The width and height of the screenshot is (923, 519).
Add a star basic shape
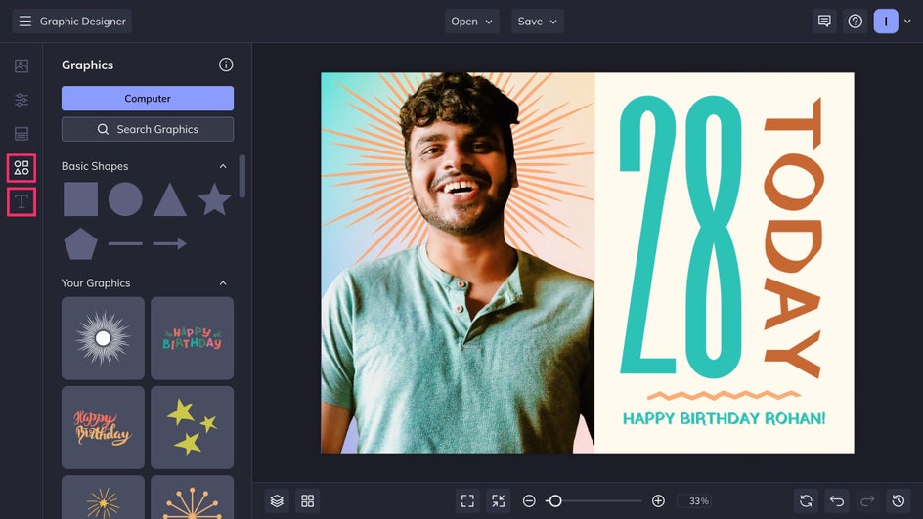(x=214, y=198)
